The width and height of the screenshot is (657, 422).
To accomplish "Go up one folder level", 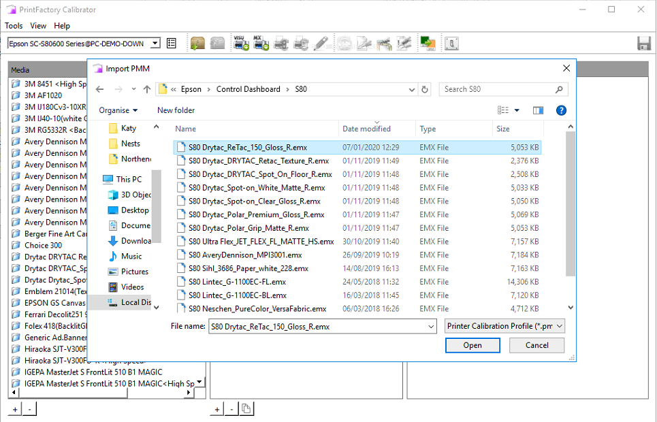I will pos(146,89).
